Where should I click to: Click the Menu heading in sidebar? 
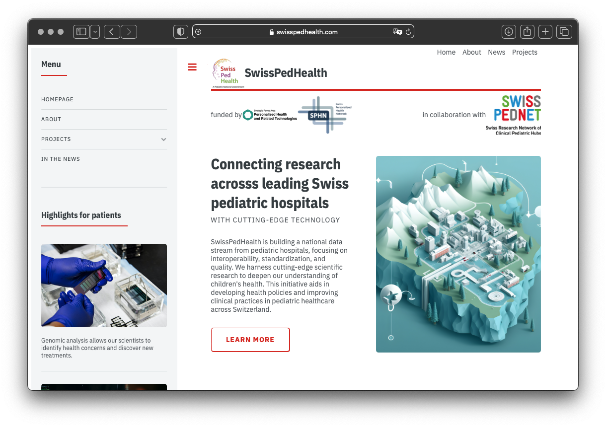point(51,64)
